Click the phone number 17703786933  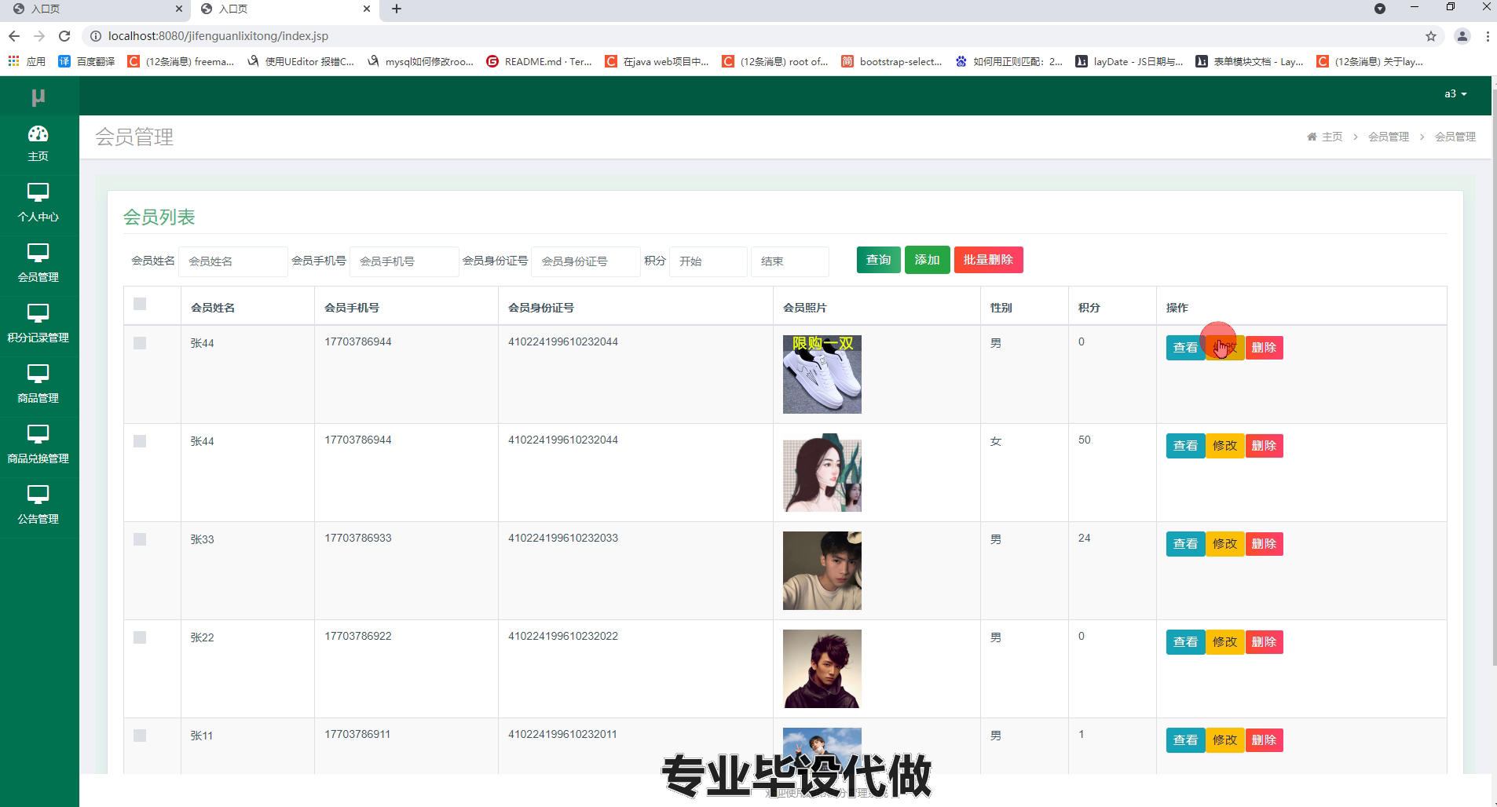click(x=358, y=538)
